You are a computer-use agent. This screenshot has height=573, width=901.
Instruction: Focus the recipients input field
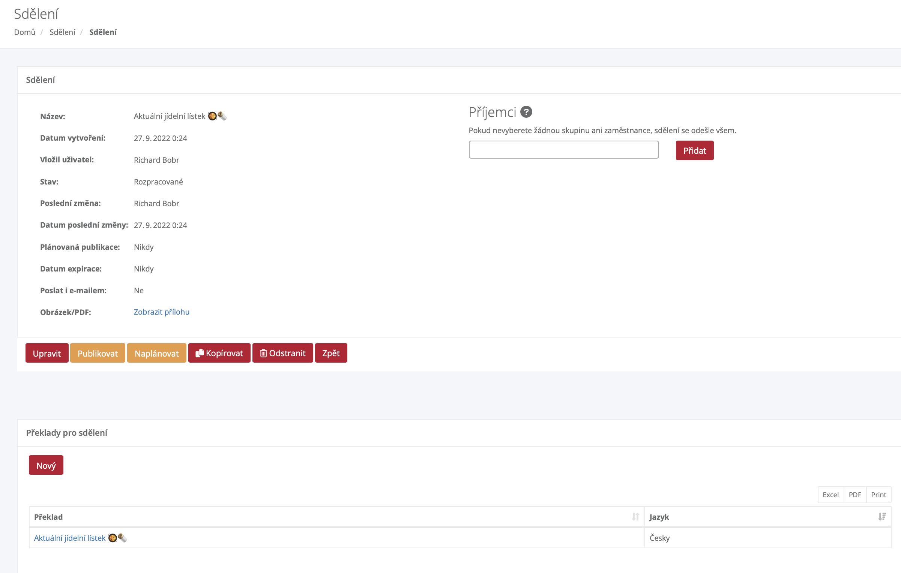[563, 150]
